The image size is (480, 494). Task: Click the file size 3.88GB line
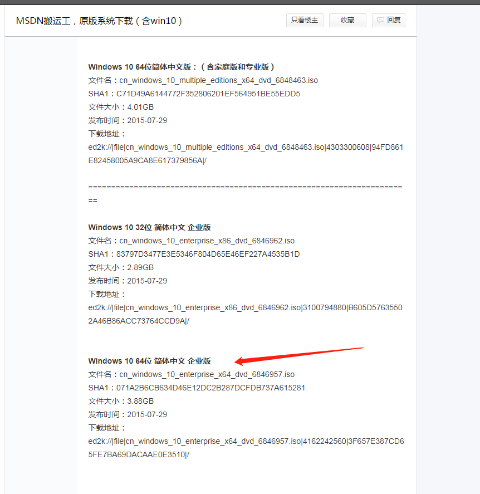pyautogui.click(x=121, y=401)
